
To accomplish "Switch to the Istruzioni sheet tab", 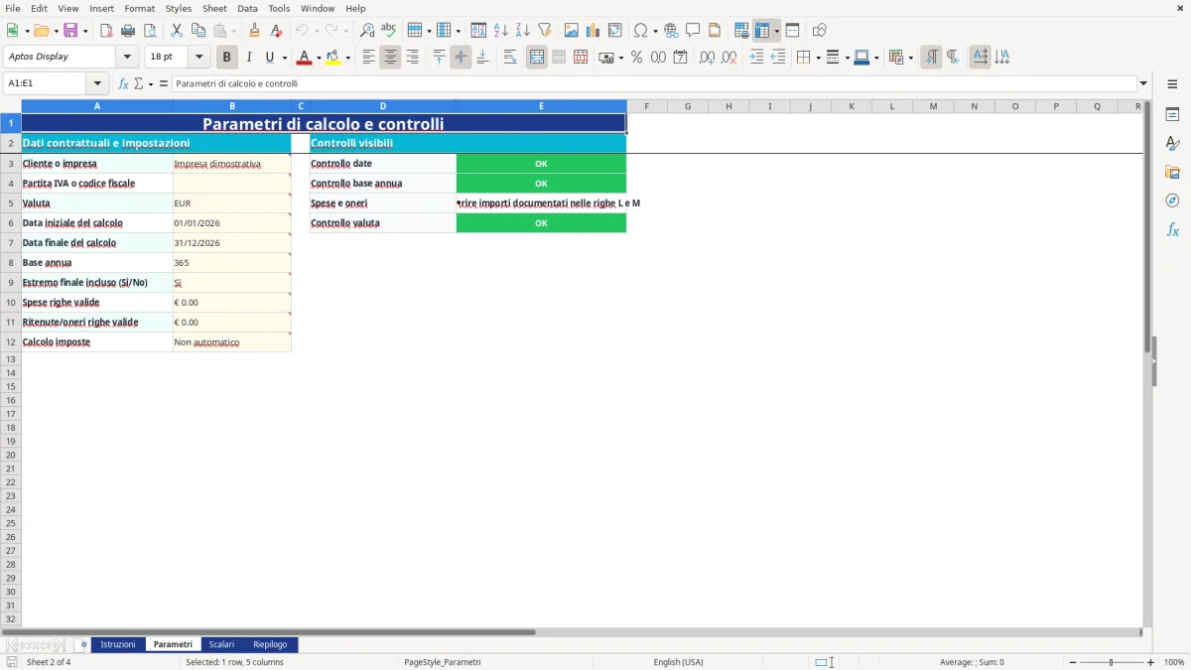I will (x=118, y=644).
